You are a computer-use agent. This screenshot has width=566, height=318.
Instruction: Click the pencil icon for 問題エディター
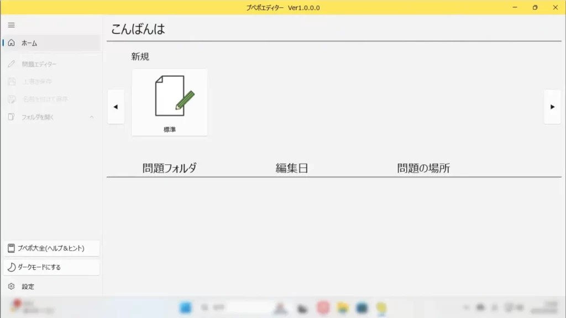tap(11, 64)
